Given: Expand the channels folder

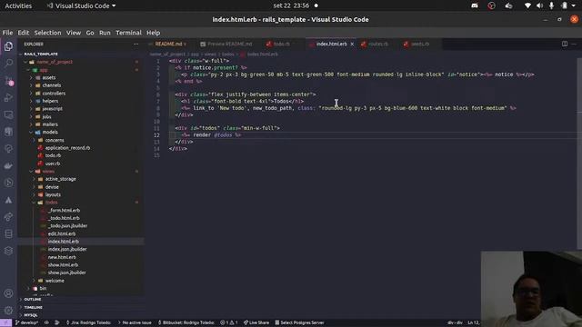Looking at the screenshot, I should tap(51, 85).
